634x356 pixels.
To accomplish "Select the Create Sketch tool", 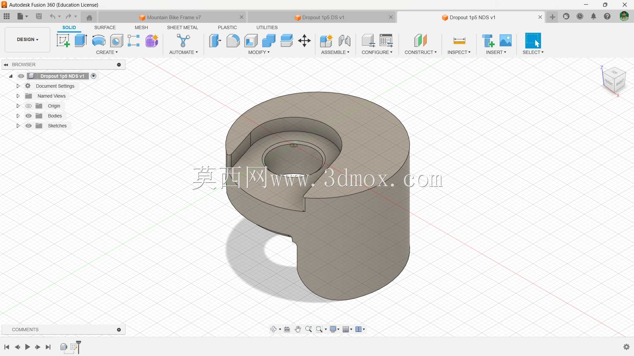I will pos(63,41).
